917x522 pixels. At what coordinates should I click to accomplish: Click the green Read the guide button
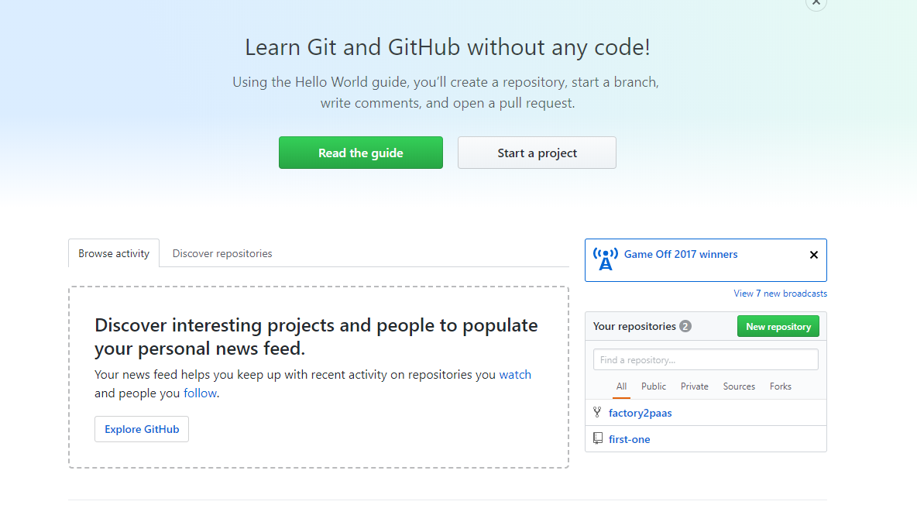pos(360,153)
